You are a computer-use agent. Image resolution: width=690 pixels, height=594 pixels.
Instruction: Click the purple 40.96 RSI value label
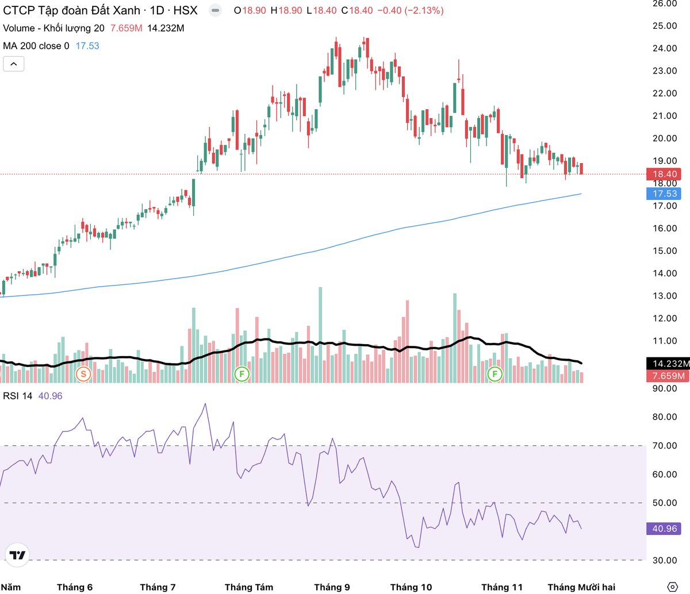(665, 529)
